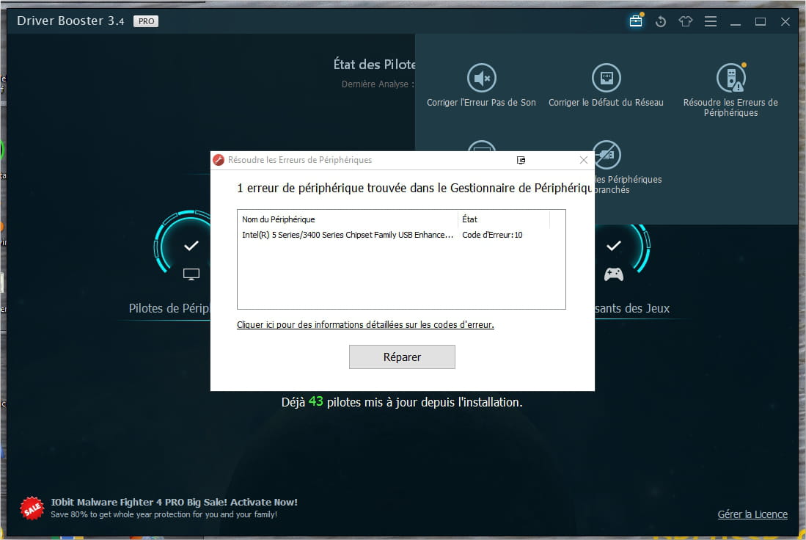Click Résoudre les Erreurs de Périphériques icon
Image resolution: width=806 pixels, height=540 pixels.
point(731,78)
